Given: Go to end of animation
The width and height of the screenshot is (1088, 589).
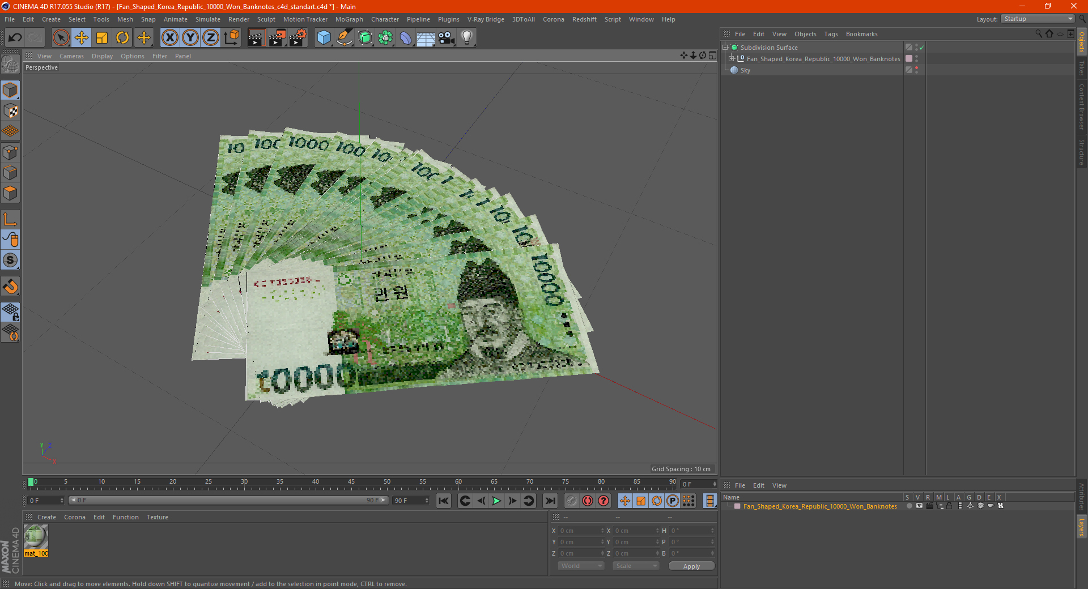Looking at the screenshot, I should [x=550, y=501].
